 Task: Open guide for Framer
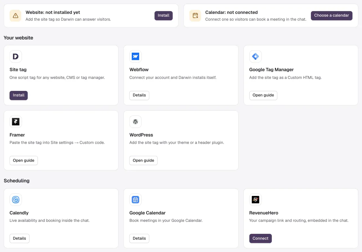23,161
